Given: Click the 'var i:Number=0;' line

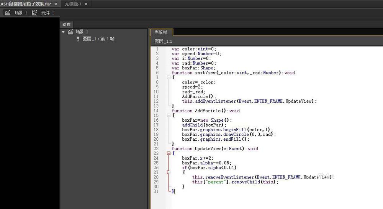Looking at the screenshot, I should click(x=191, y=58).
